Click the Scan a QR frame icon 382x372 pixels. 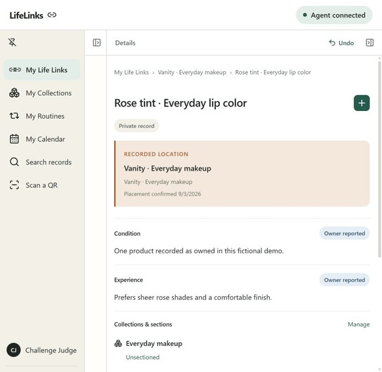coord(14,185)
